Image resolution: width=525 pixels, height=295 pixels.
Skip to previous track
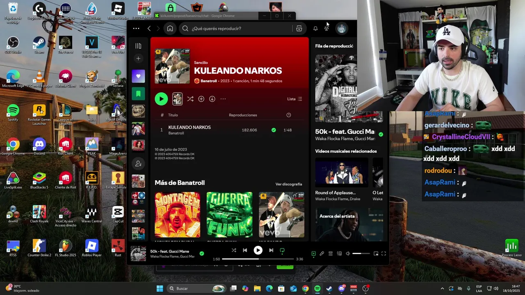pyautogui.click(x=245, y=250)
